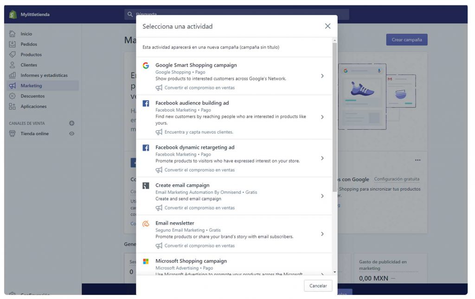Add a sales channel with plus icon

pyautogui.click(x=71, y=123)
